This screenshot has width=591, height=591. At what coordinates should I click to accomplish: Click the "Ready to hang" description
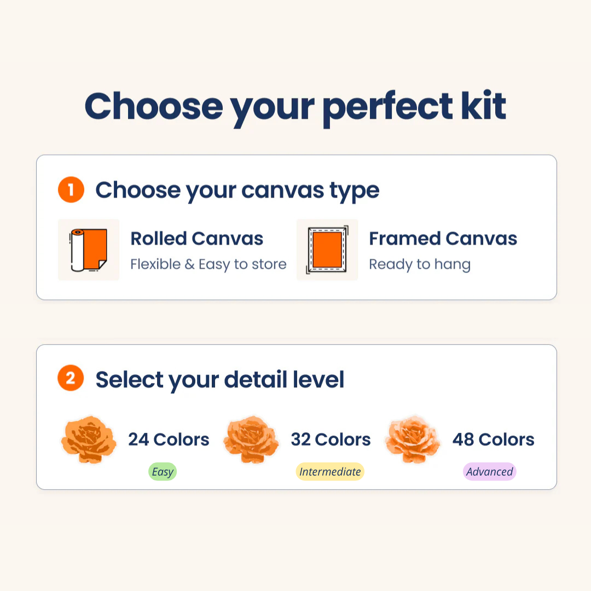[420, 265]
